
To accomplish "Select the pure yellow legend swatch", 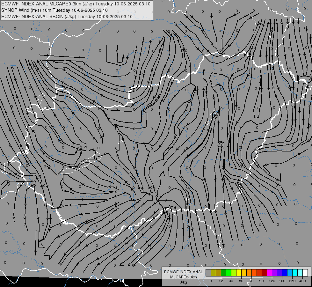I will 239,273.
